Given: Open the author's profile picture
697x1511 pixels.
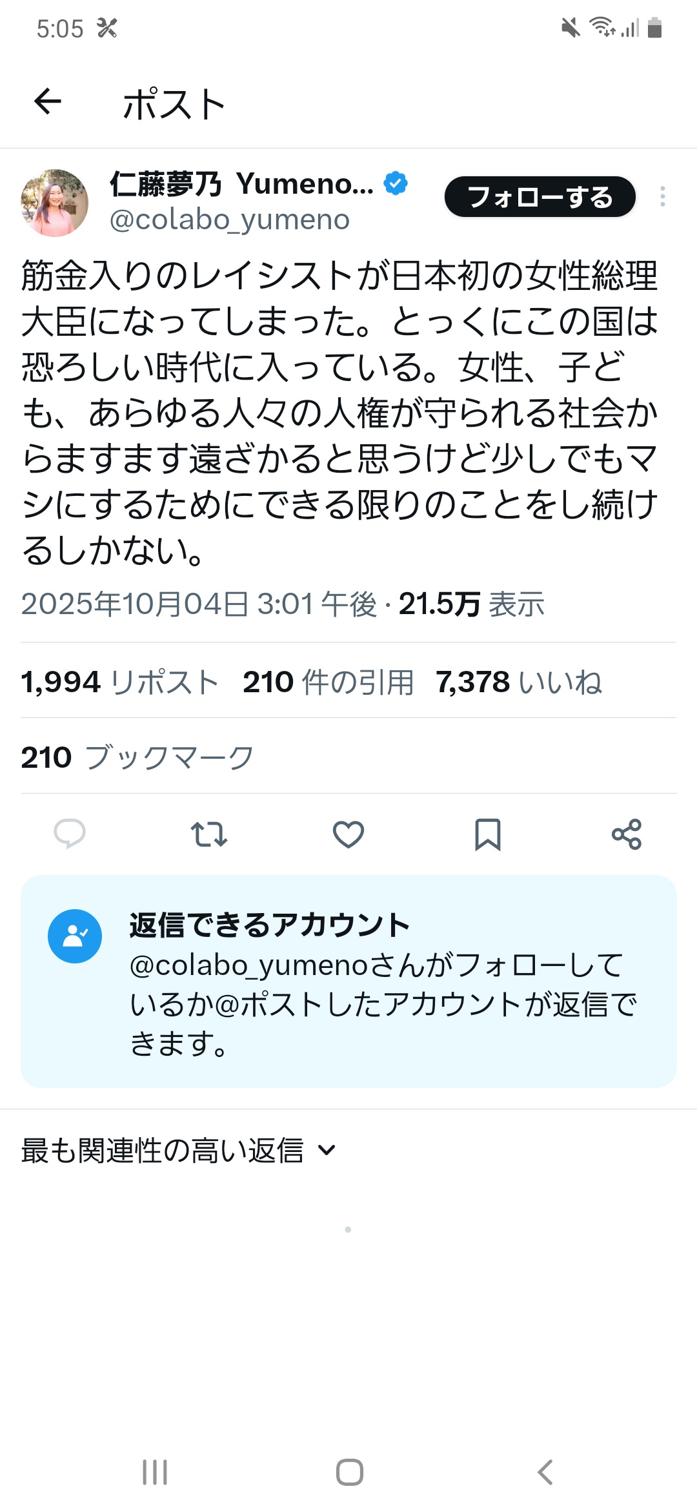Looking at the screenshot, I should pos(55,203).
